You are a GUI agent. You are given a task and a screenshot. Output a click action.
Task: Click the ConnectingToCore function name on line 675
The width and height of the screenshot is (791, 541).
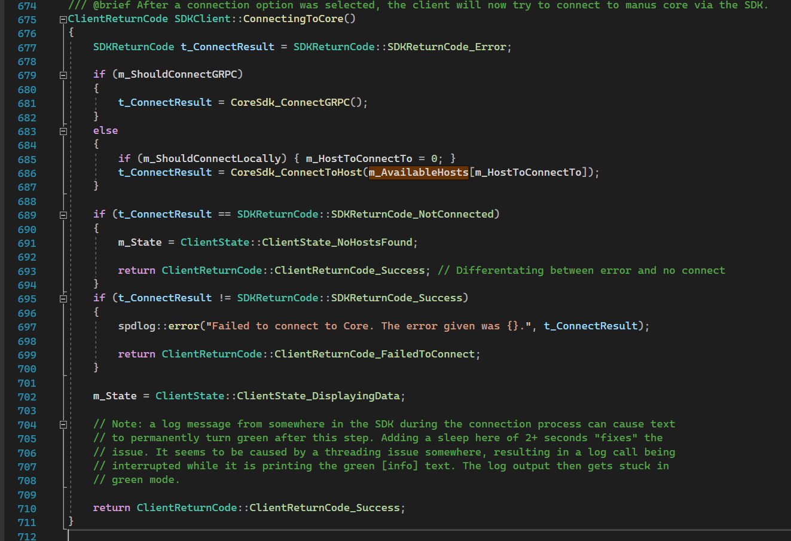(293, 19)
